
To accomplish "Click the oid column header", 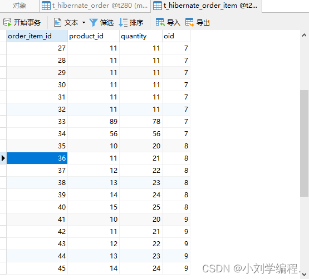I will 176,36.
